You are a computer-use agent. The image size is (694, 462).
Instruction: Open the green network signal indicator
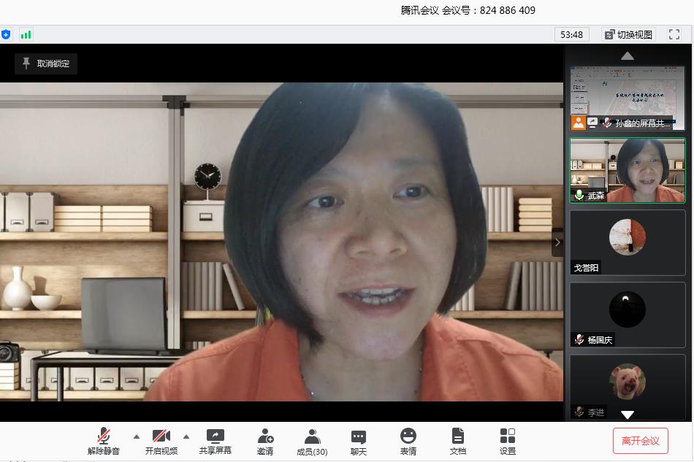[26, 34]
